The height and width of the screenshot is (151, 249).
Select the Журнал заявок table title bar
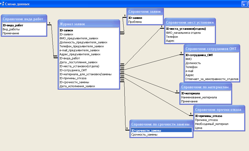click(89, 24)
